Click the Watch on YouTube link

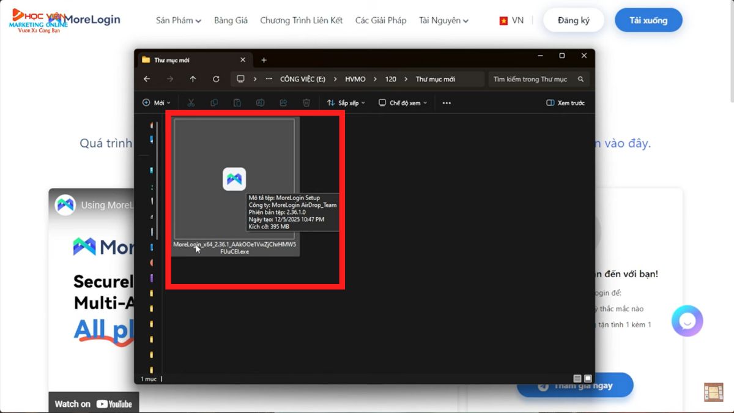click(x=94, y=404)
